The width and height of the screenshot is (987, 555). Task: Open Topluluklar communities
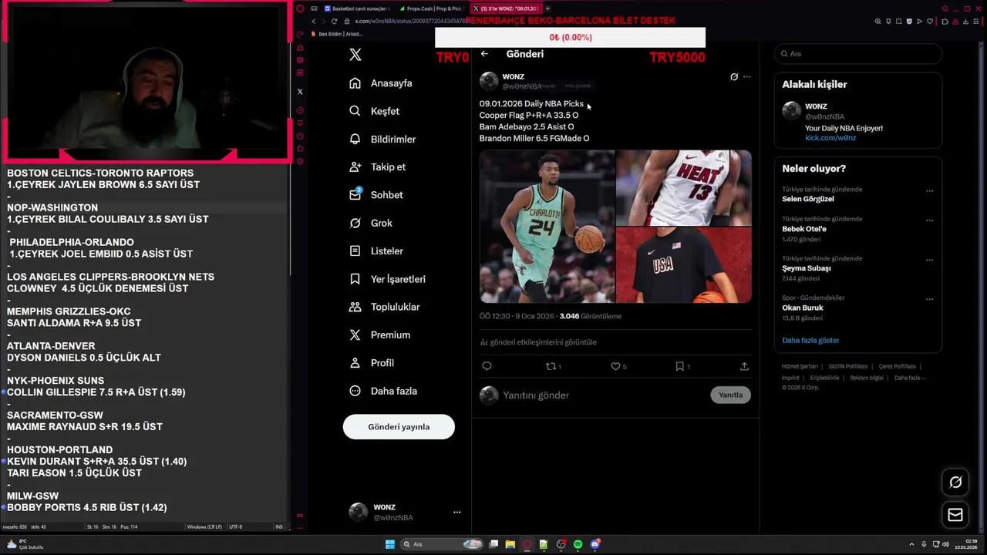pos(385,307)
